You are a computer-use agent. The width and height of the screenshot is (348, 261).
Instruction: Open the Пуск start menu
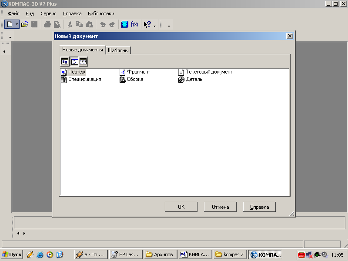pyautogui.click(x=12, y=254)
